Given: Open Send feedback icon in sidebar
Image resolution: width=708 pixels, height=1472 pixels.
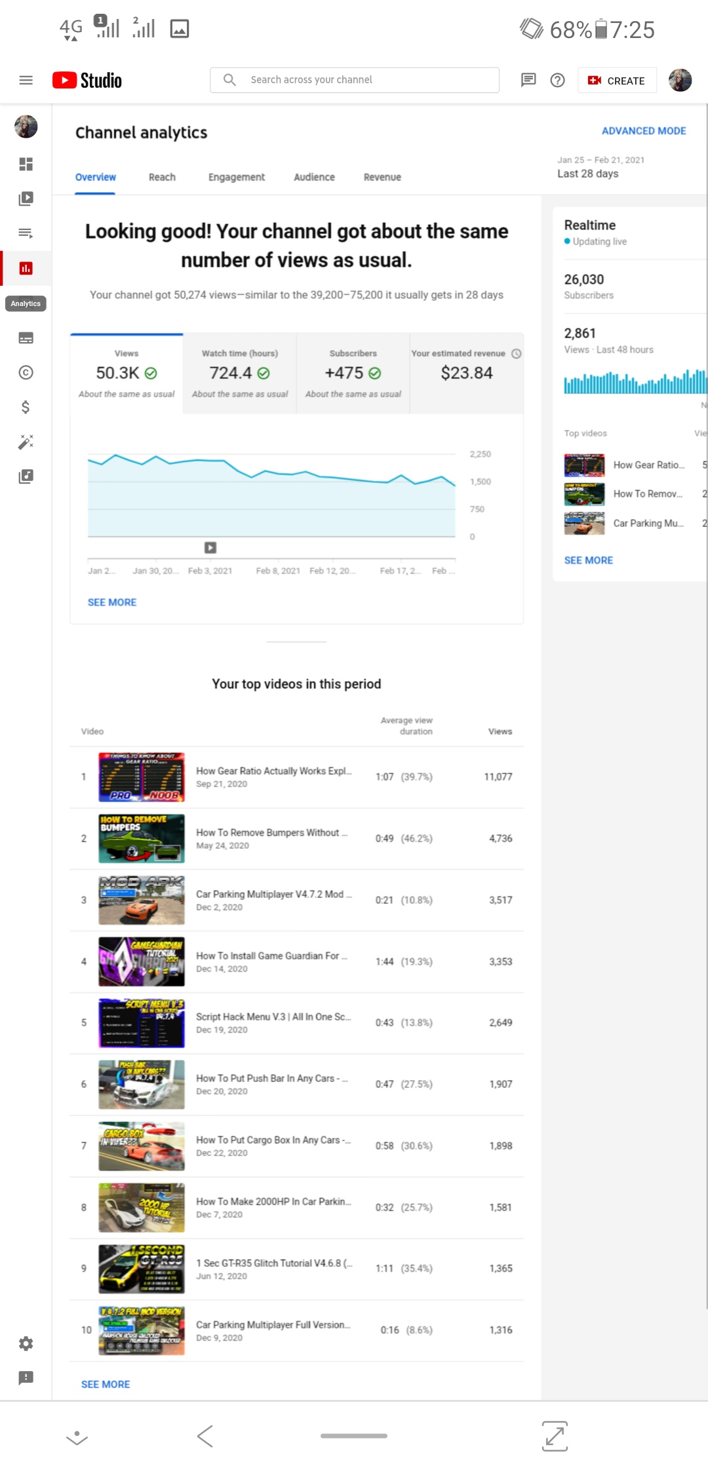Looking at the screenshot, I should pyautogui.click(x=26, y=1378).
